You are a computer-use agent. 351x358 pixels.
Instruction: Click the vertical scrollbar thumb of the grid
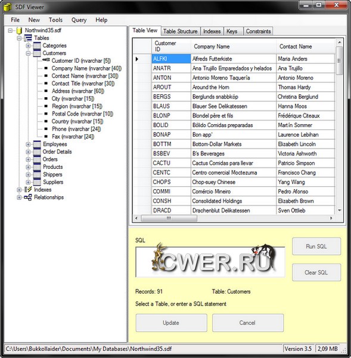click(x=339, y=60)
